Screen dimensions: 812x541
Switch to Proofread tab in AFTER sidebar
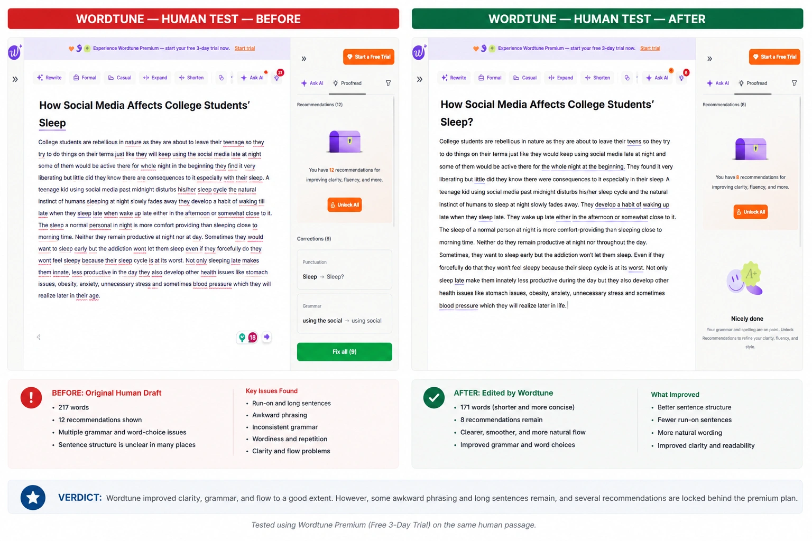pos(753,83)
